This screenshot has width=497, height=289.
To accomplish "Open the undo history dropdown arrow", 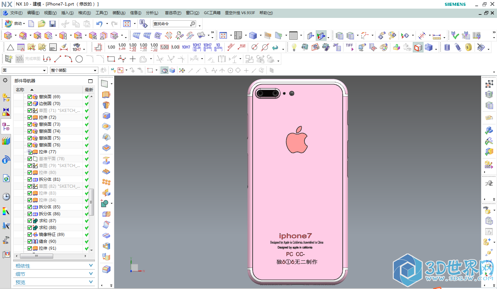I will [x=107, y=24].
